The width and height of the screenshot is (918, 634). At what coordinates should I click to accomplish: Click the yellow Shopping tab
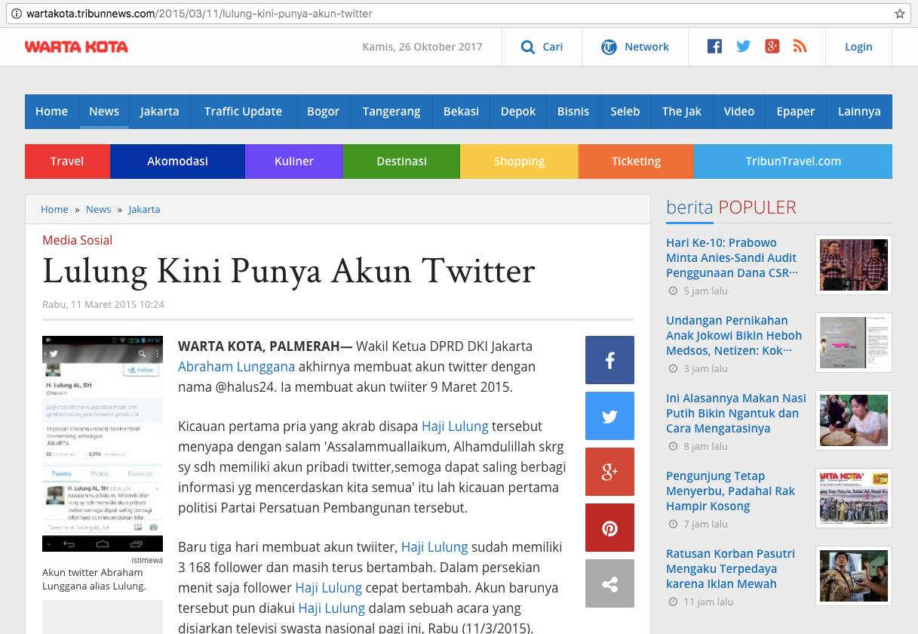519,162
